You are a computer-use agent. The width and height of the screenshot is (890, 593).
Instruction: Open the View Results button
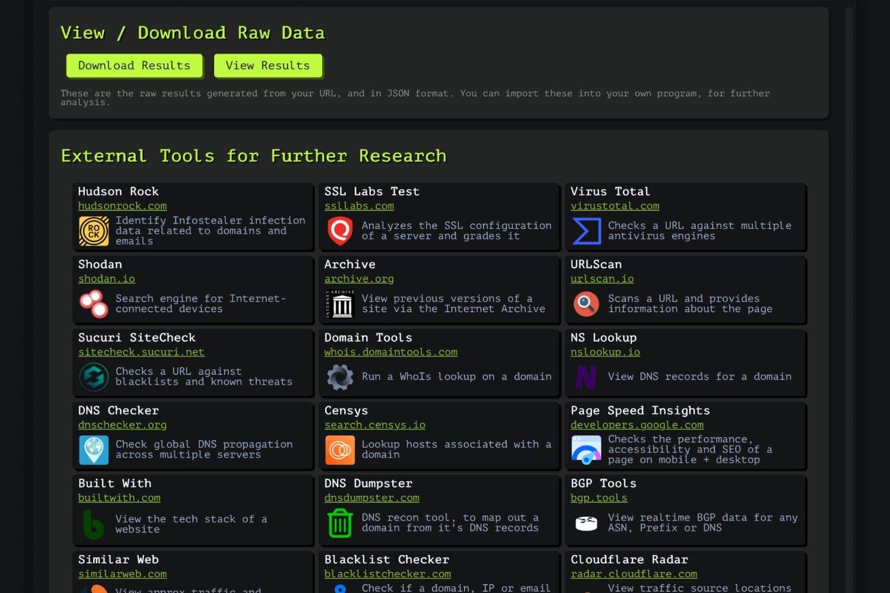tap(268, 65)
